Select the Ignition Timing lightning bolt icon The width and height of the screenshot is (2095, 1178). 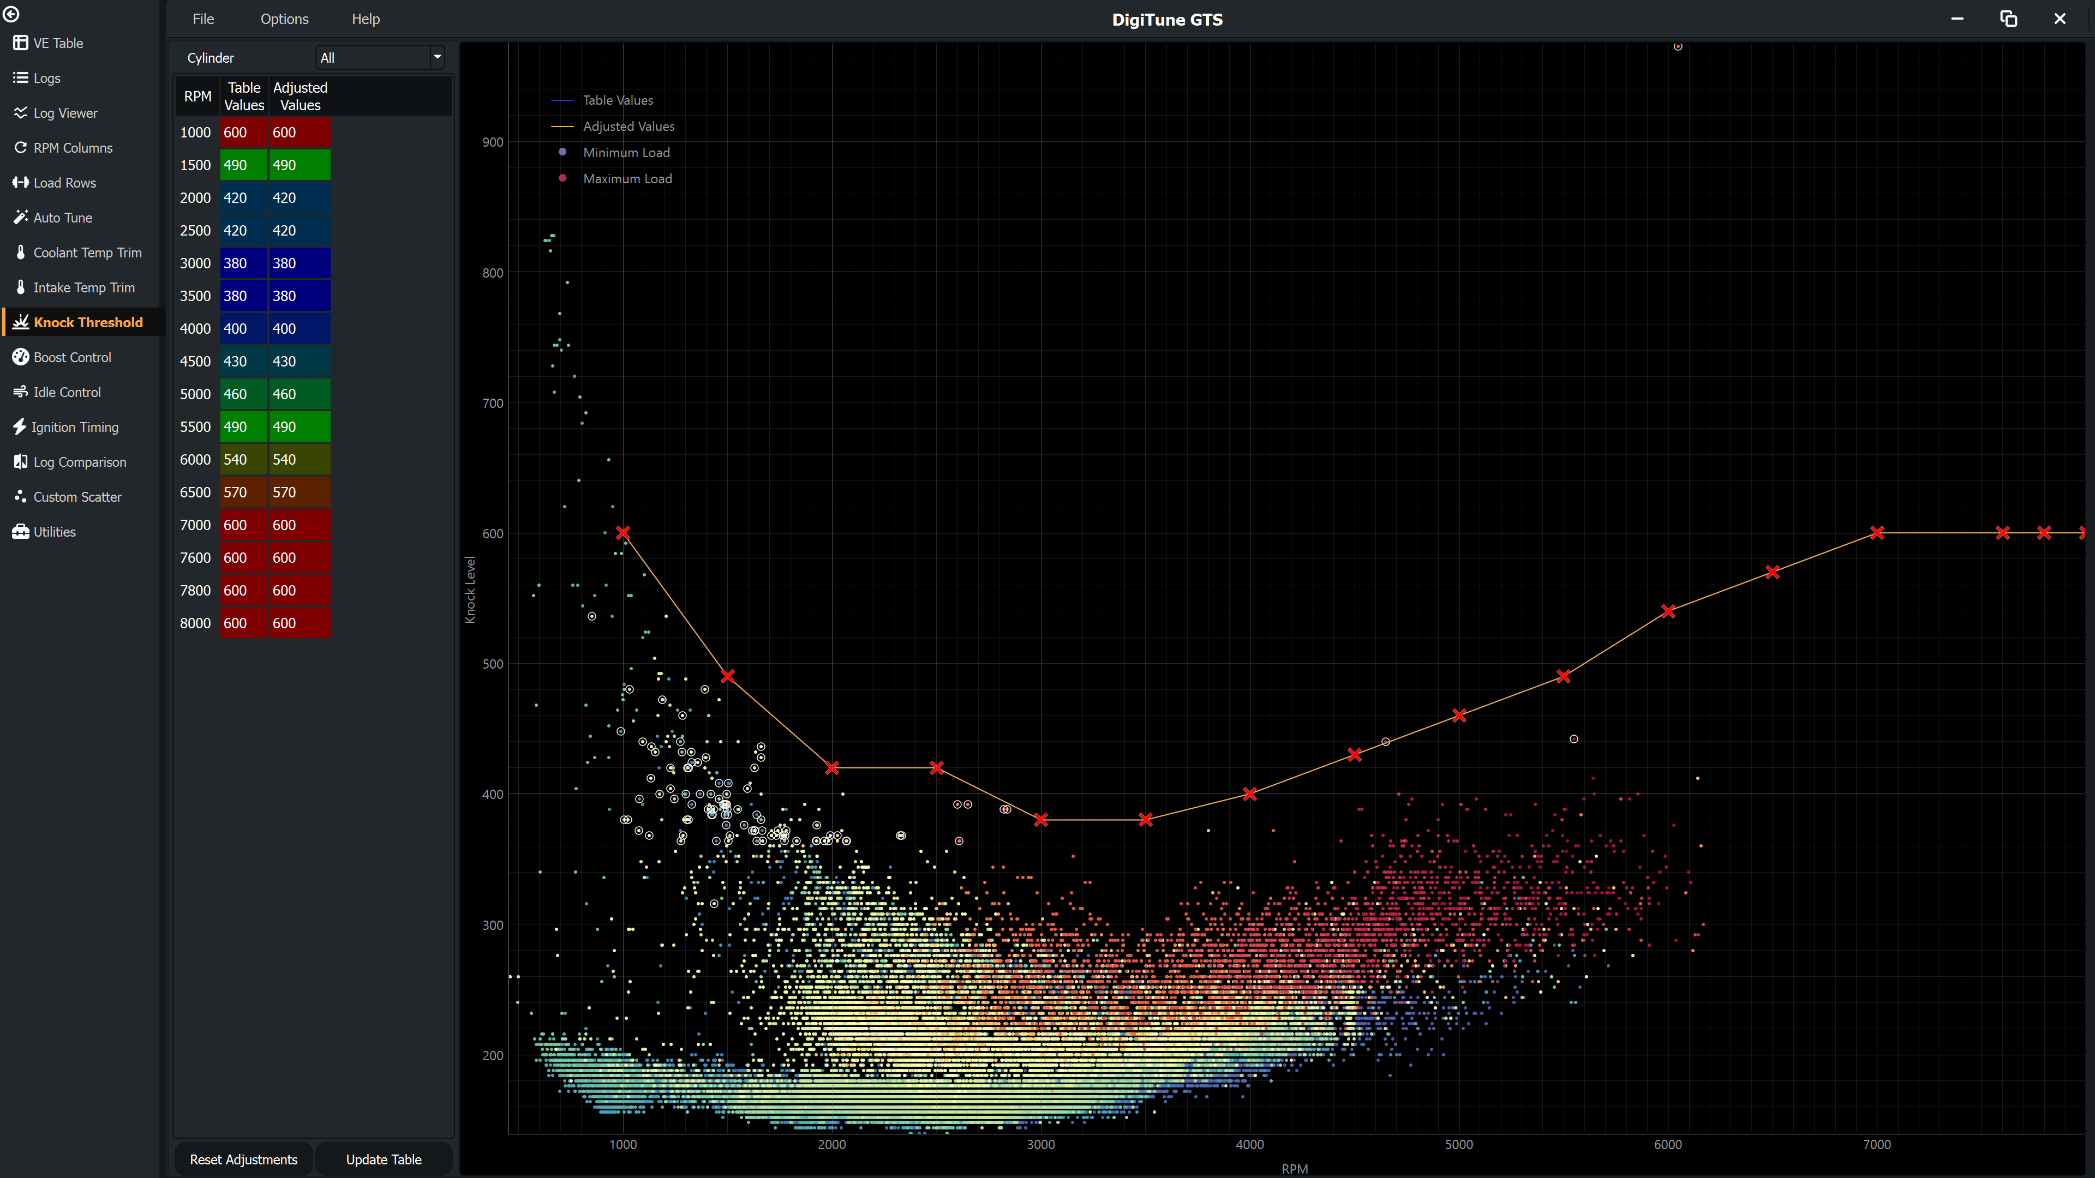coord(20,427)
